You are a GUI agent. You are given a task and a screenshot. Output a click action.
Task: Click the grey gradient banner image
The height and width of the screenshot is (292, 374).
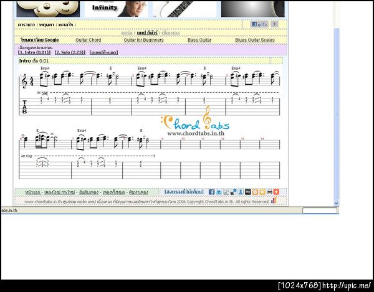click(253, 9)
